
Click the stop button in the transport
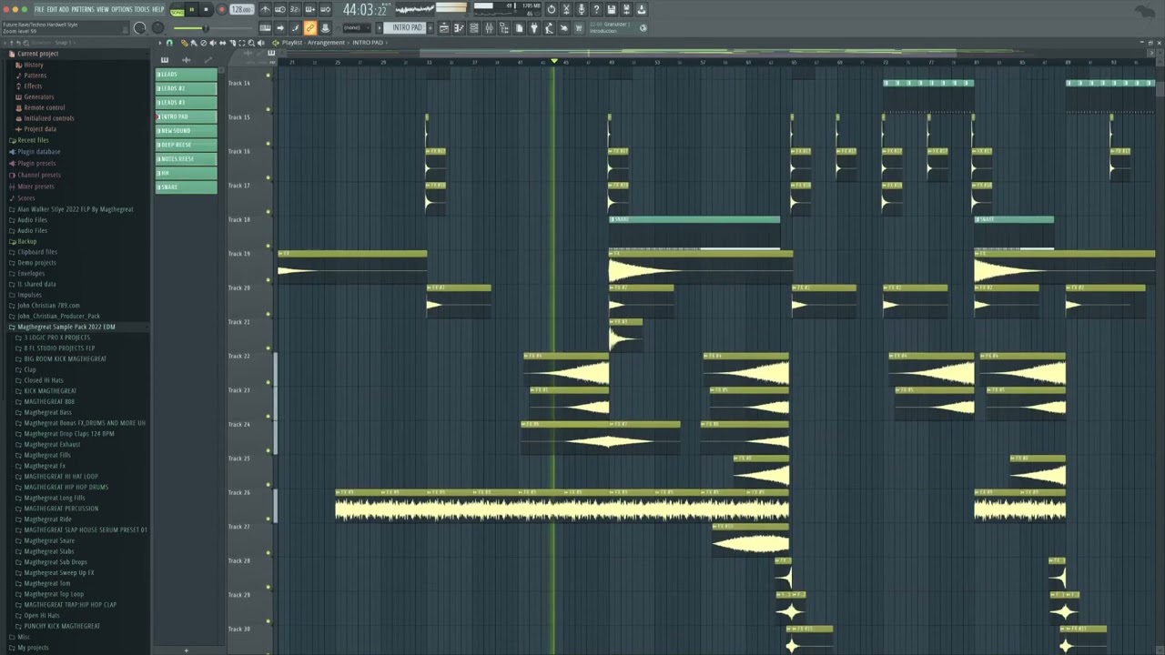click(206, 9)
